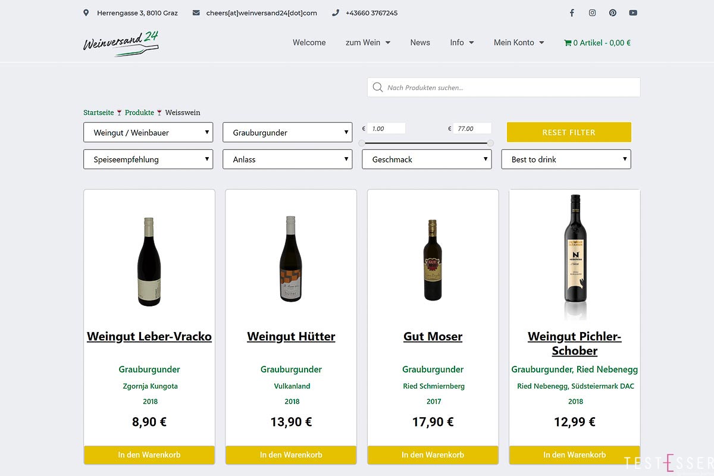The height and width of the screenshot is (476, 714).
Task: Open the Weingut Leber-Vracko product title
Action: pyautogui.click(x=149, y=336)
